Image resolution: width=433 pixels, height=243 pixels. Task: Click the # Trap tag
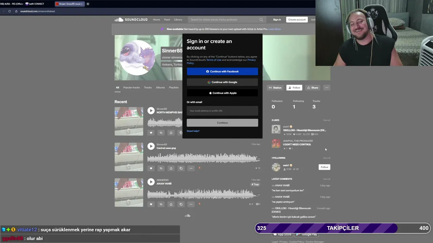255,185
